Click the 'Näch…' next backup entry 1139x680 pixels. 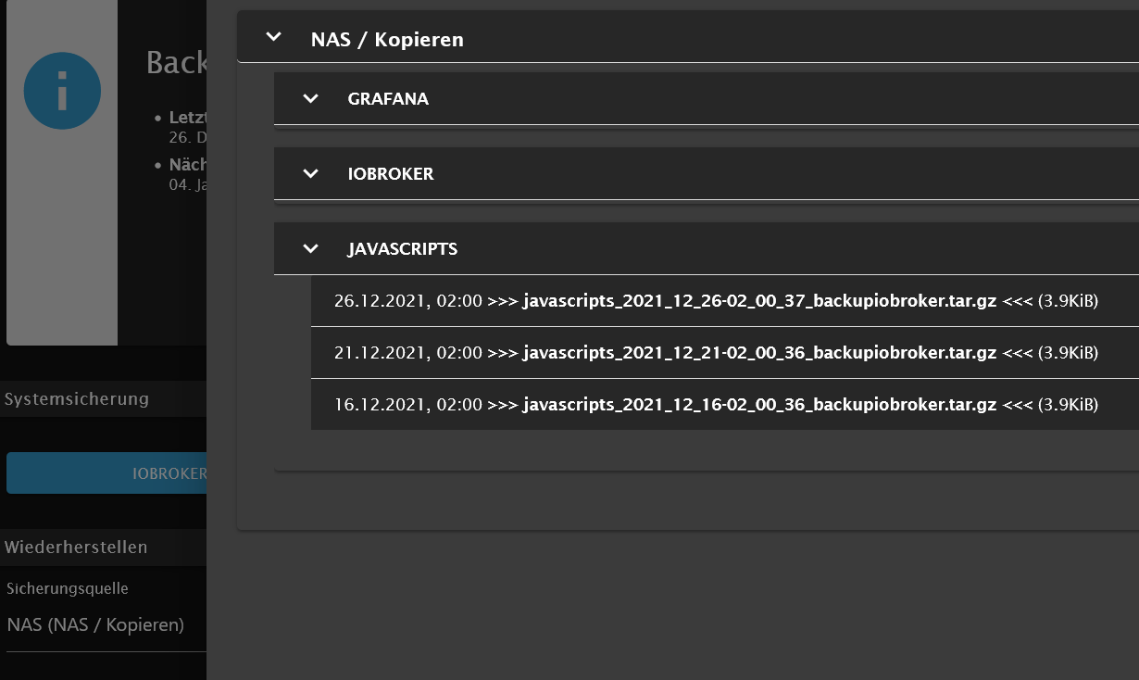pos(185,165)
